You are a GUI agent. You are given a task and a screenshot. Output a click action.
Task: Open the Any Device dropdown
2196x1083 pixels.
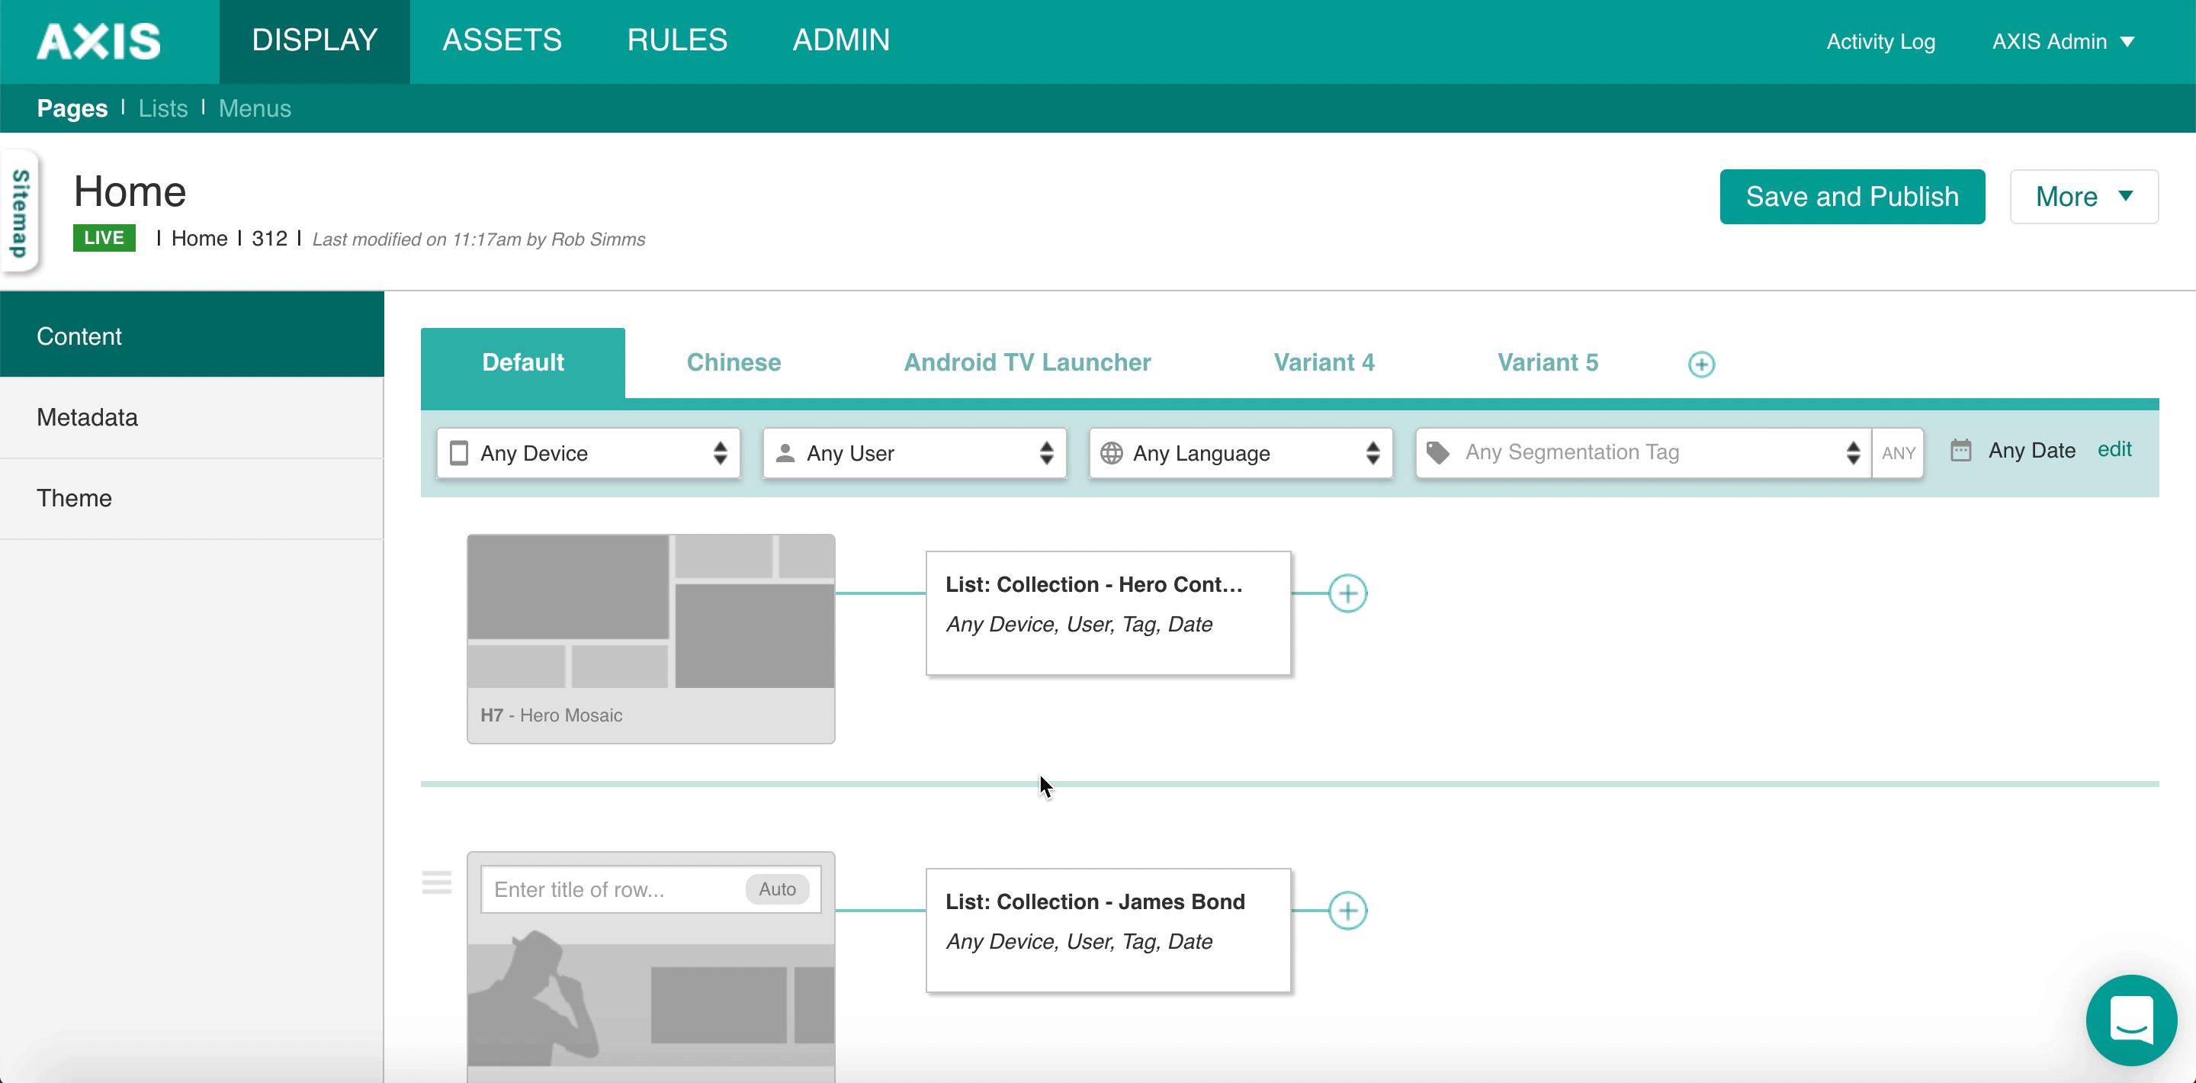588,453
